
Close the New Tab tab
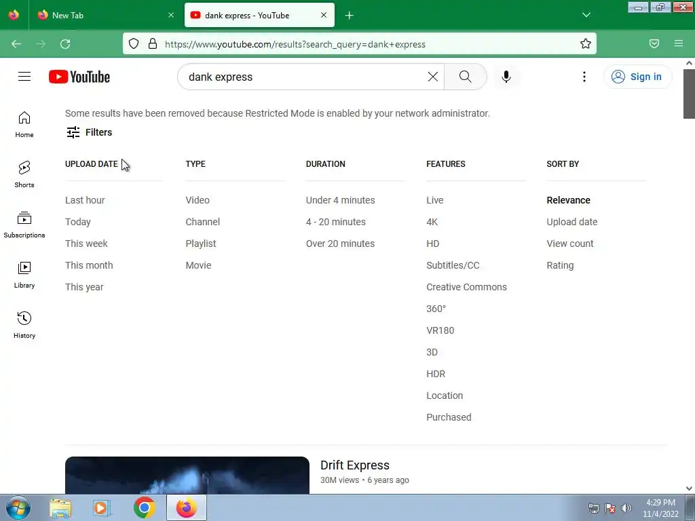(x=171, y=15)
